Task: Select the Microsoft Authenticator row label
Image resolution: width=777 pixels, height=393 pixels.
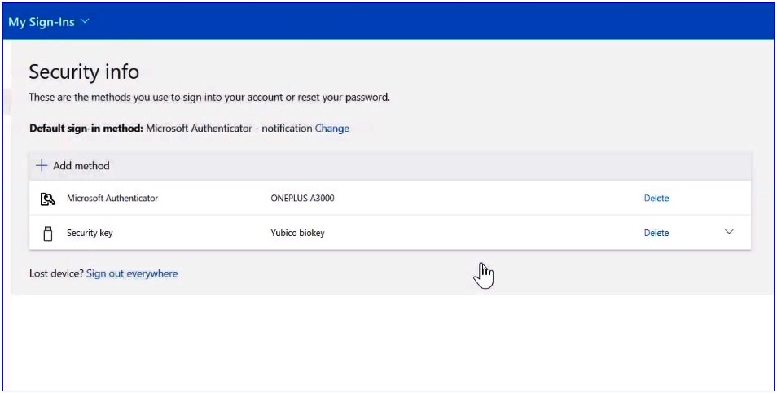Action: pyautogui.click(x=112, y=198)
